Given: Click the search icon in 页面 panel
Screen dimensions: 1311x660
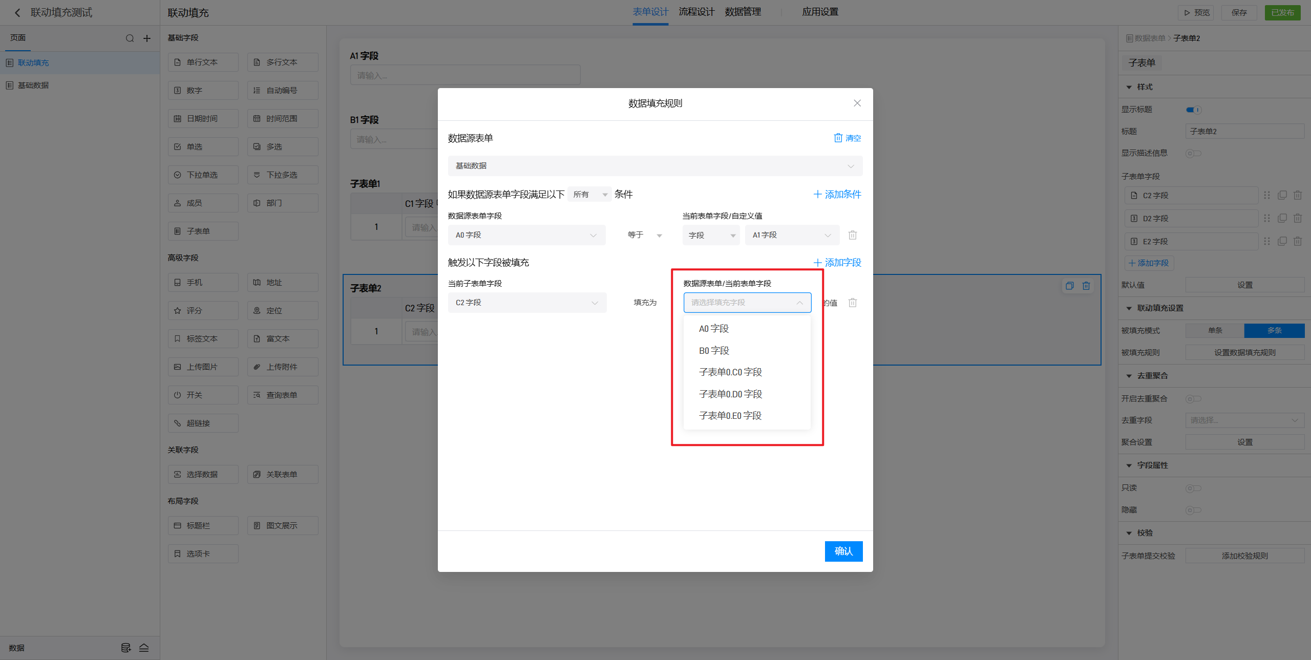Looking at the screenshot, I should (130, 38).
